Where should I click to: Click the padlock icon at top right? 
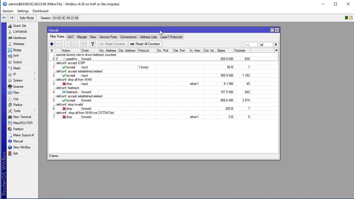(x=351, y=18)
